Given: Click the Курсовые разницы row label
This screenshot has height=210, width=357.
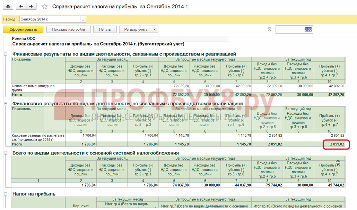Looking at the screenshot, I should point(38,137).
